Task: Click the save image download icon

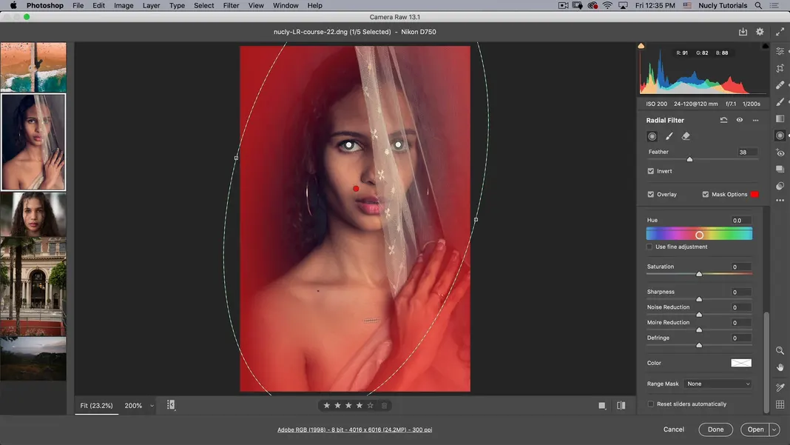Action: (743, 32)
